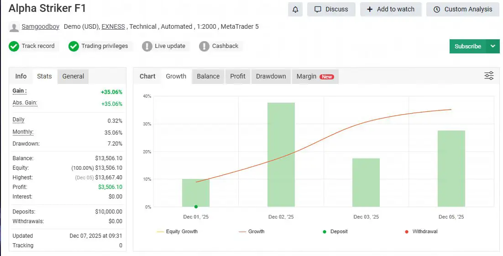Open the chart settings sliders icon

[x=489, y=76]
